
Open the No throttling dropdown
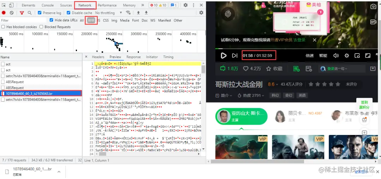point(108,13)
